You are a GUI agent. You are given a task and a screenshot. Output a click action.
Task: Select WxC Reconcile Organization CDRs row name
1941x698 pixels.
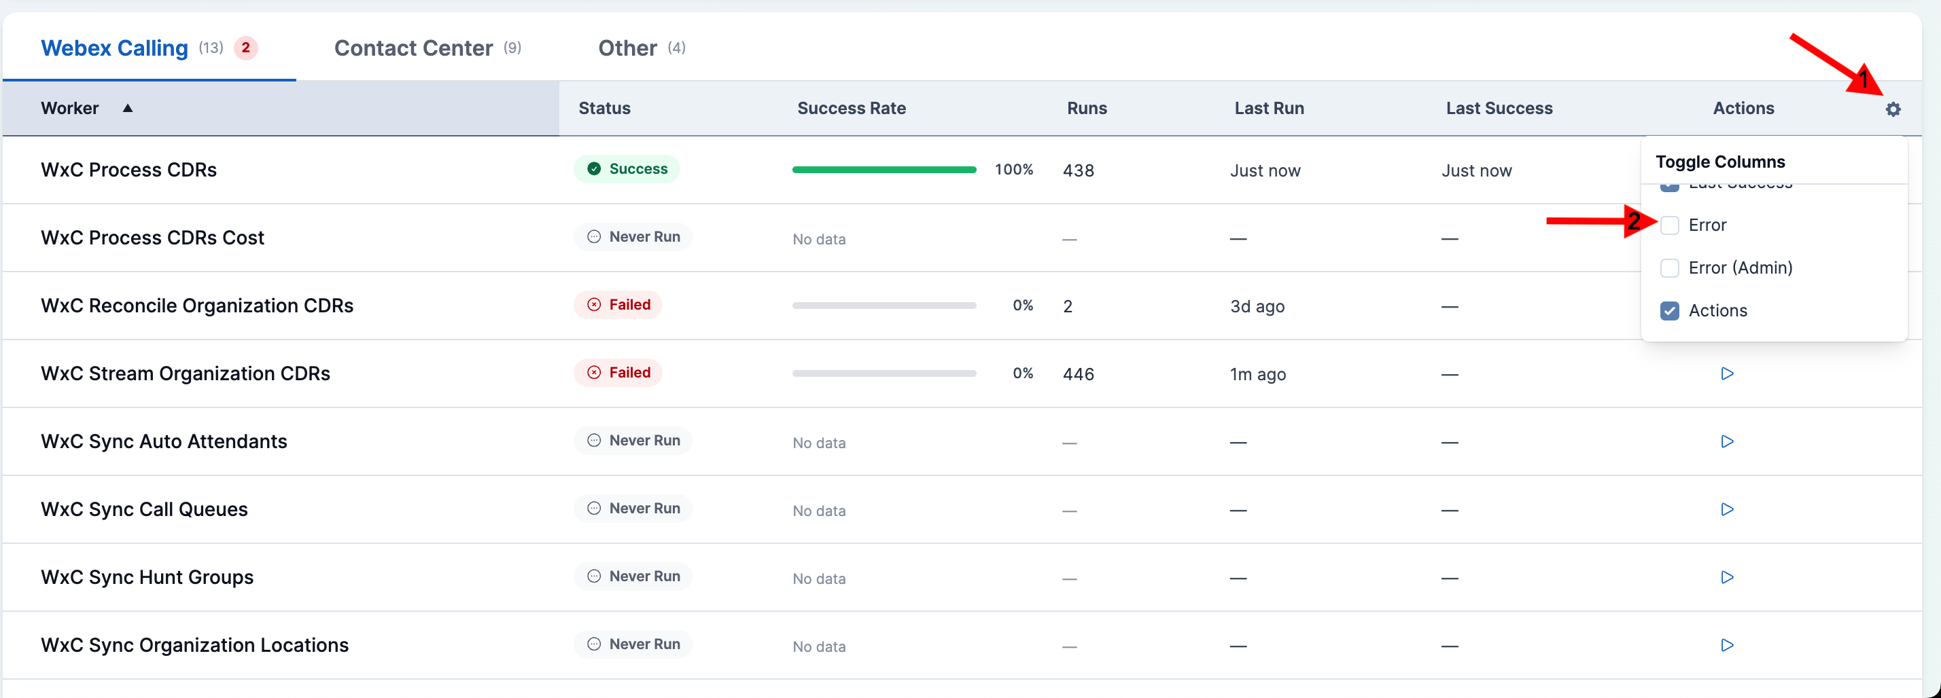pyautogui.click(x=197, y=306)
